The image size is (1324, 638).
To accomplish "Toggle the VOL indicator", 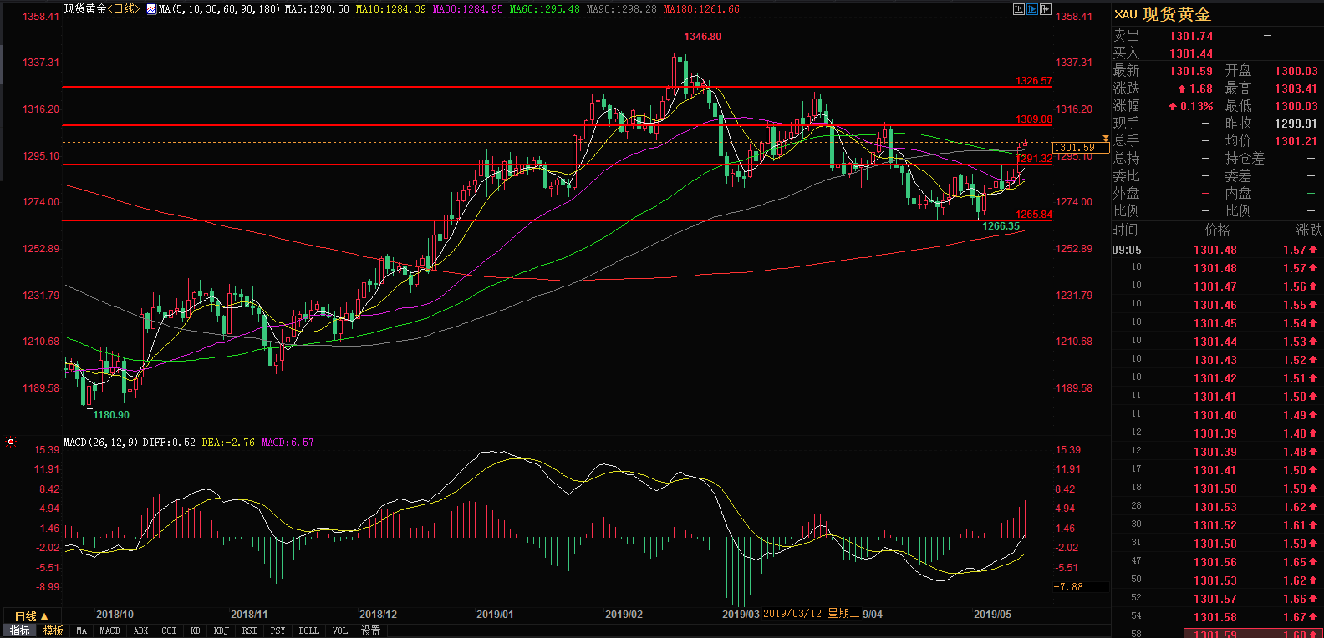I will click(339, 630).
